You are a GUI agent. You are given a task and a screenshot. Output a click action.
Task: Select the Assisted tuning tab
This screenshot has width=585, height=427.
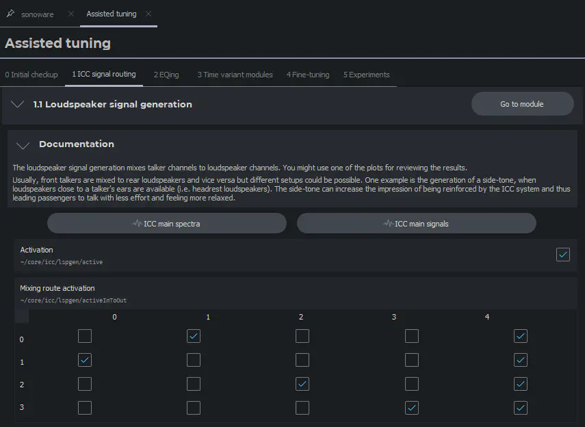pos(112,14)
